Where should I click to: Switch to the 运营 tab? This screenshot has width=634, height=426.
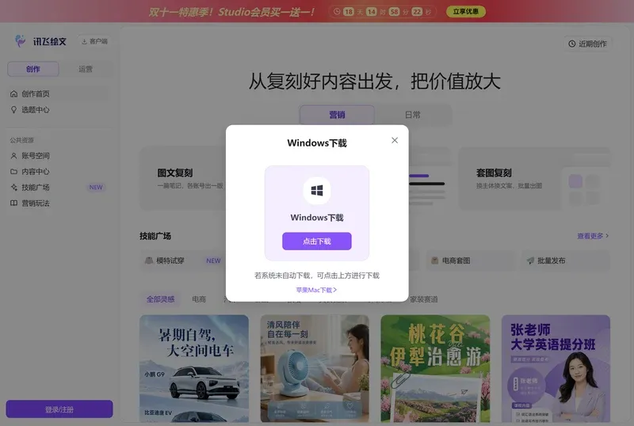(86, 69)
